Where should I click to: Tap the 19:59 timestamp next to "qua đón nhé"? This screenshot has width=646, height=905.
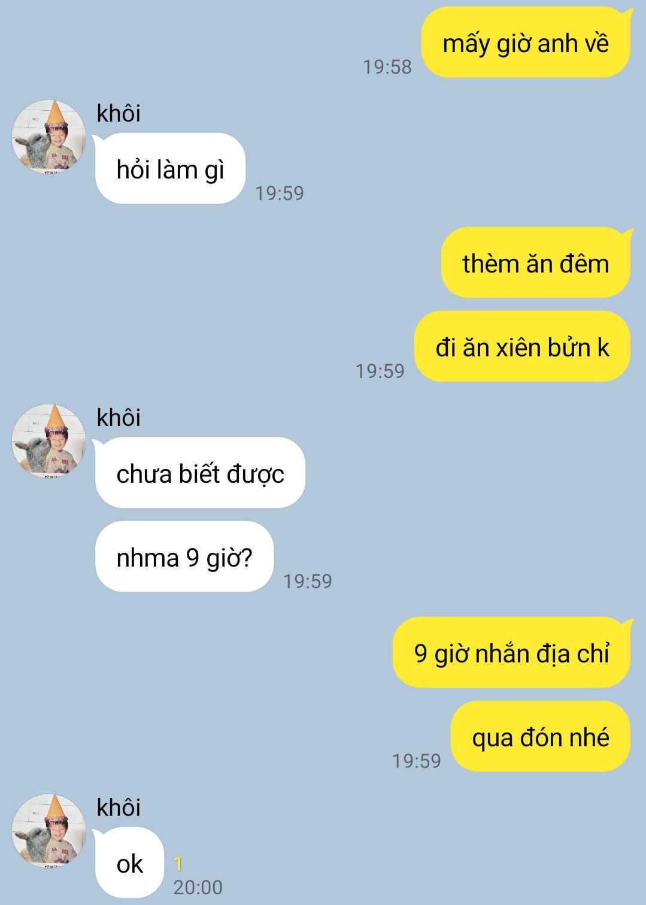[x=416, y=761]
